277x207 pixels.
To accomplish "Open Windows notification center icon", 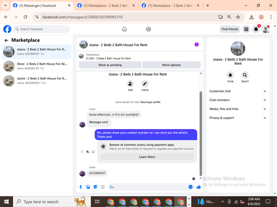I will coord(268,201).
